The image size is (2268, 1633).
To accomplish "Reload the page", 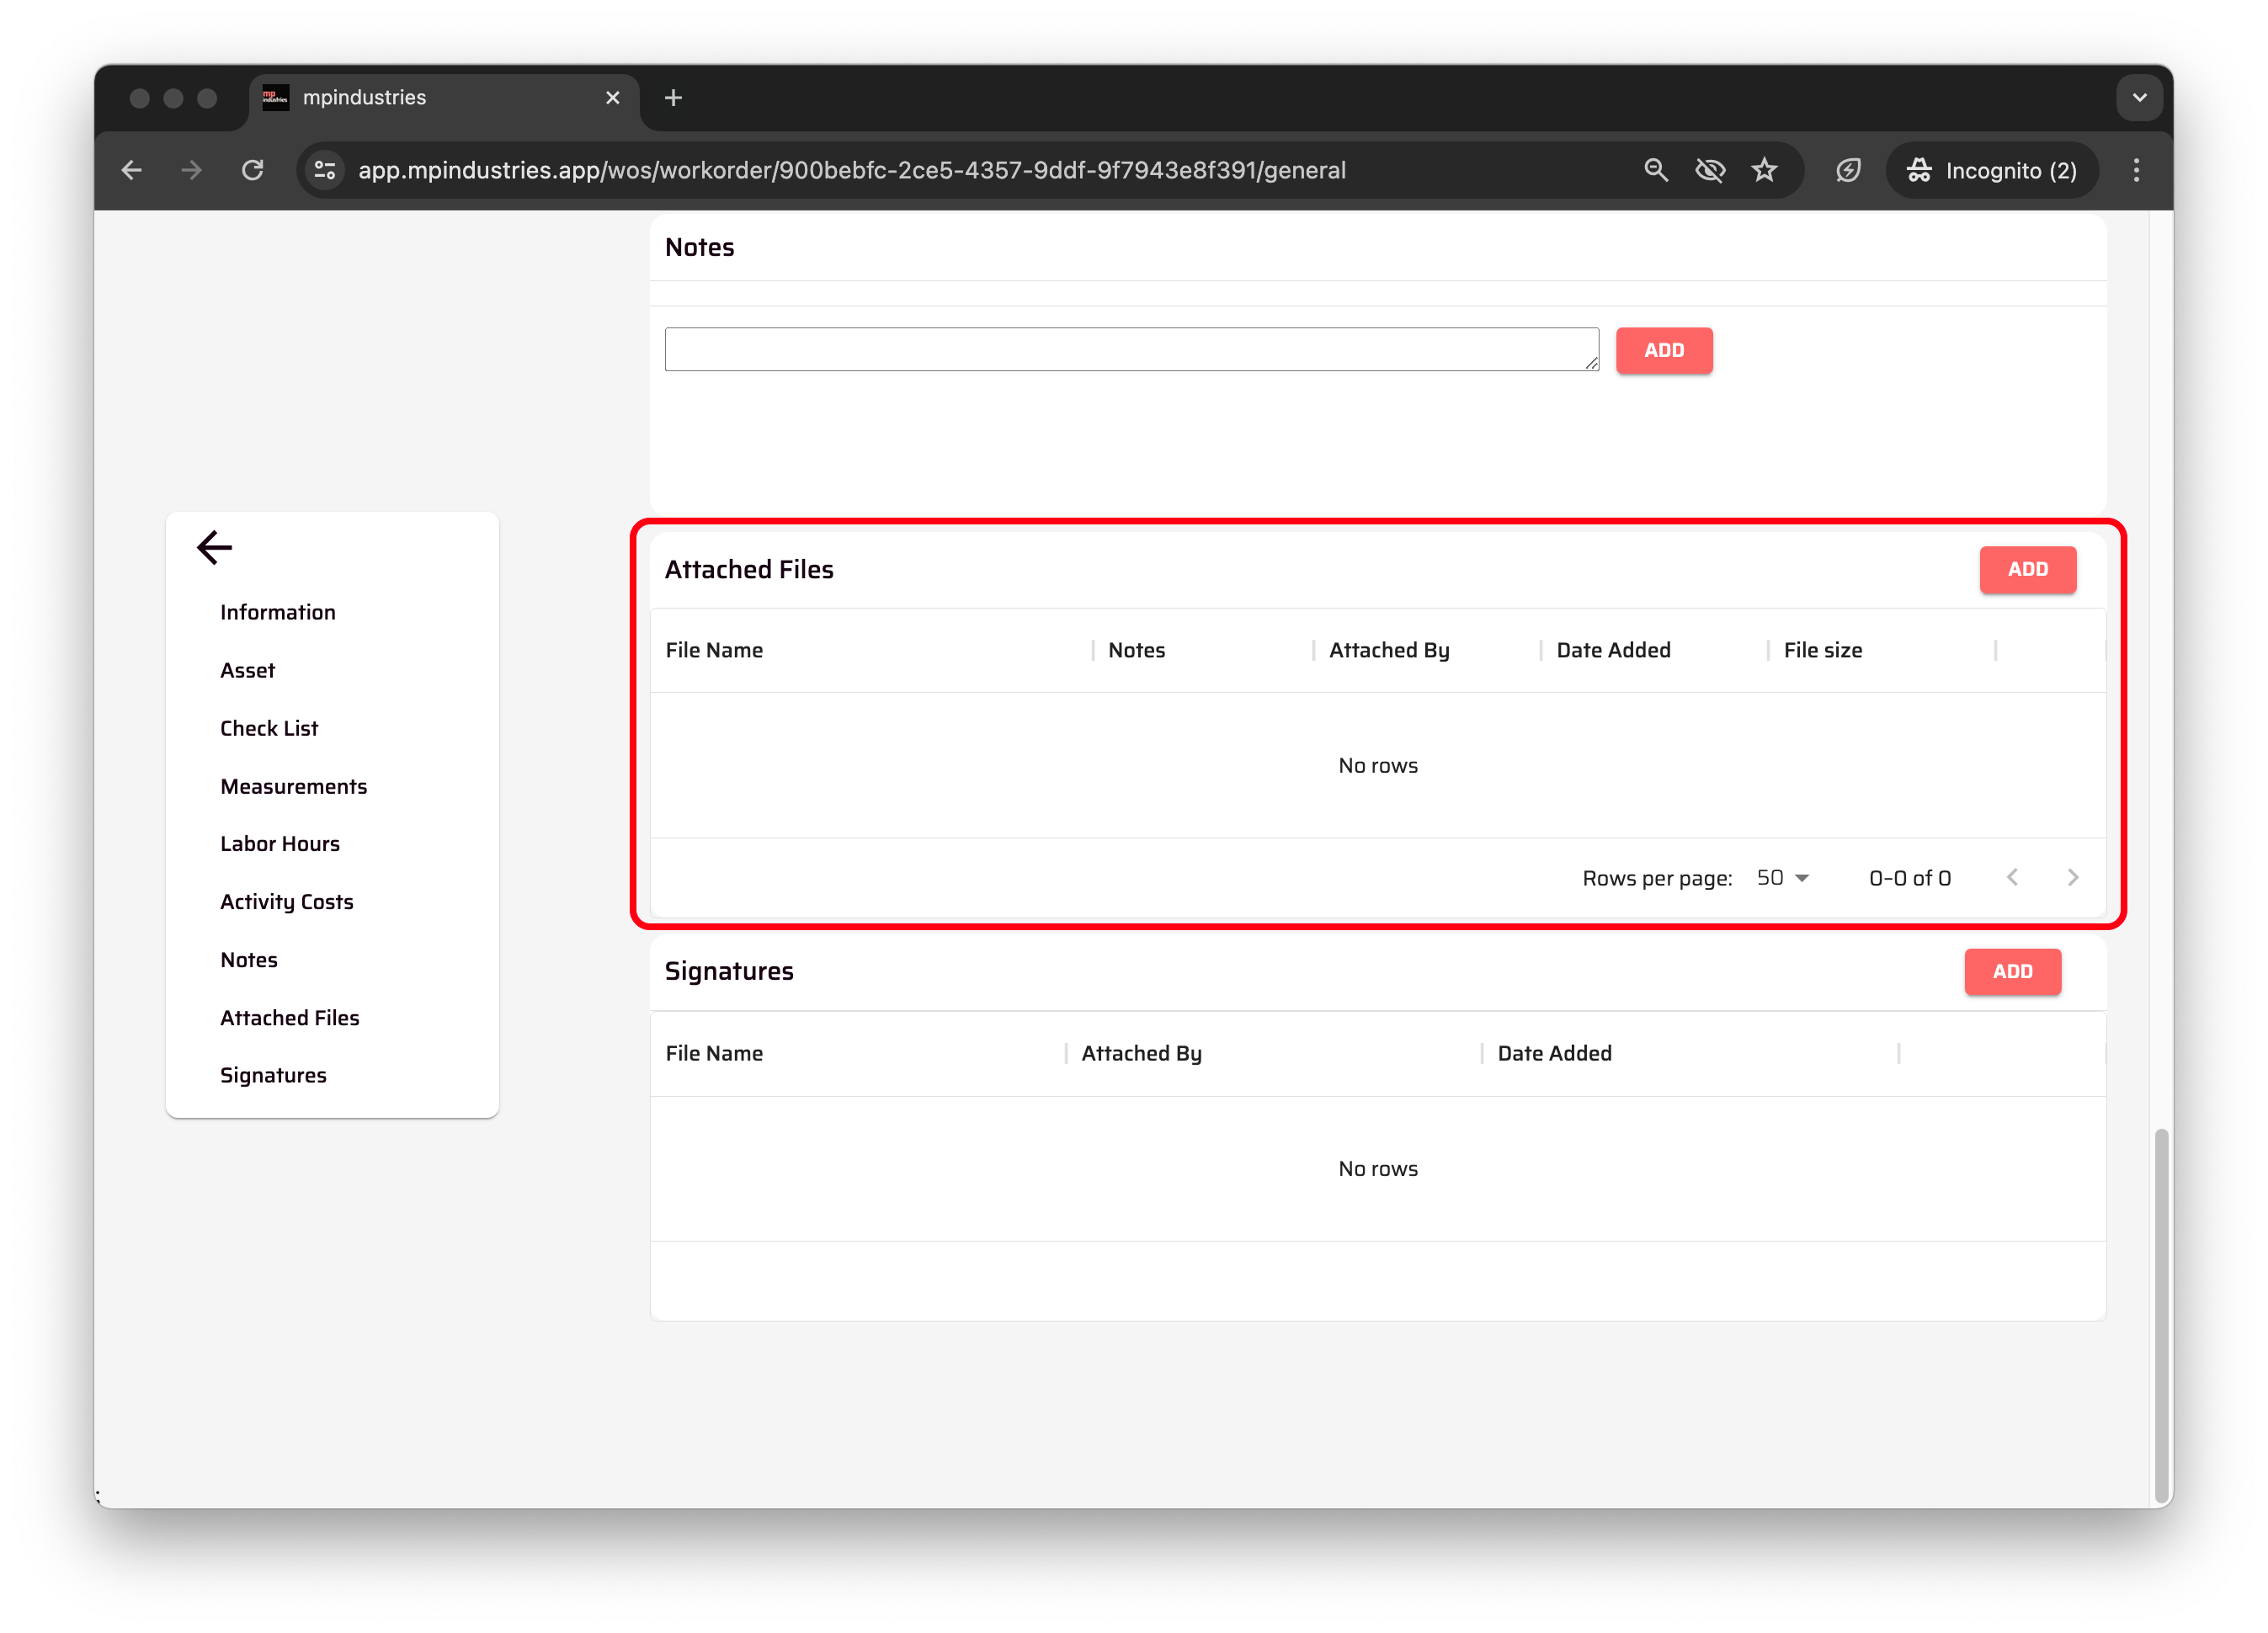I will point(252,170).
